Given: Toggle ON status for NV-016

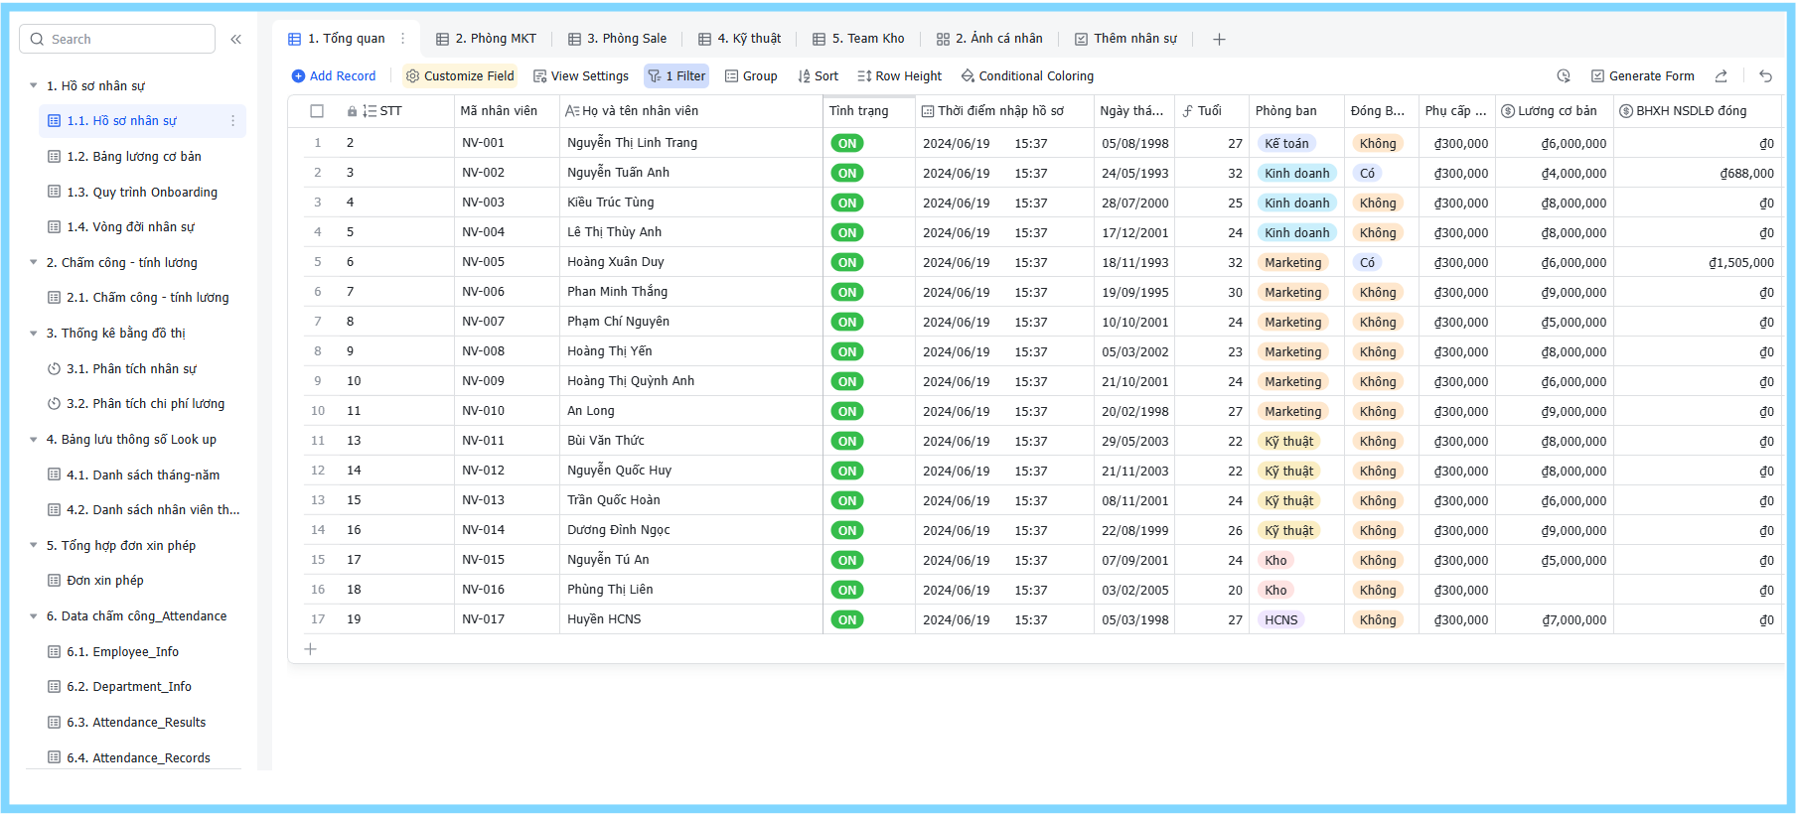Looking at the screenshot, I should tap(847, 591).
